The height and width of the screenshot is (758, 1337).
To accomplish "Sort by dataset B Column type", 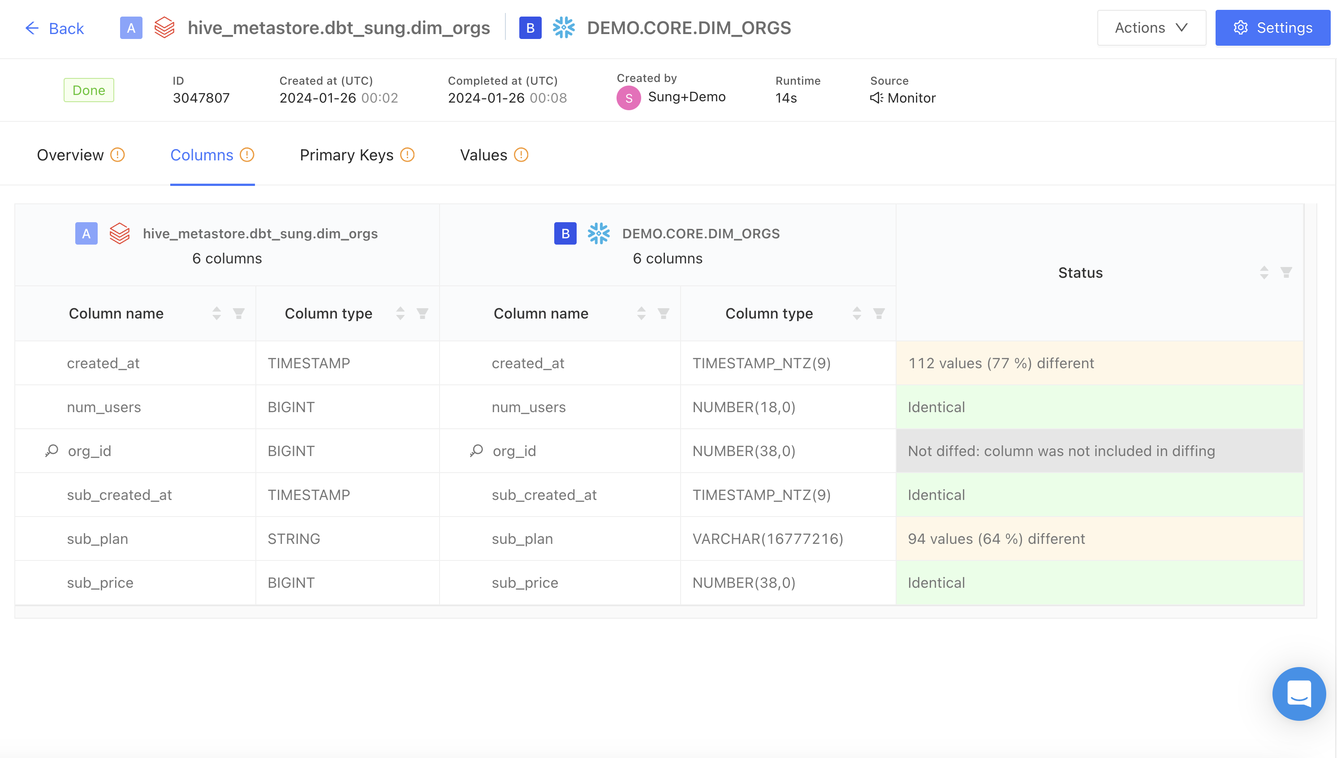I will (x=857, y=314).
